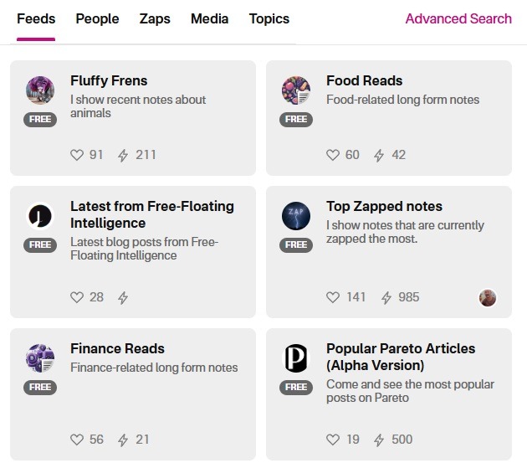Like the Food Reads feed

pyautogui.click(x=333, y=155)
